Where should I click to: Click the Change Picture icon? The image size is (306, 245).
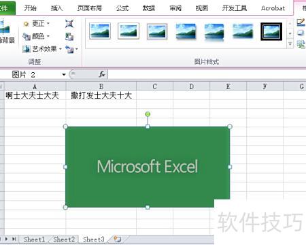point(69,36)
